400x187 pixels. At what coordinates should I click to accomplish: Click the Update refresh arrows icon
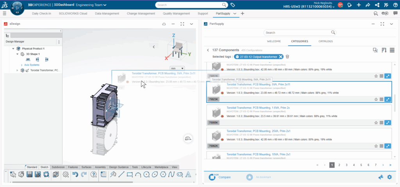pos(46,175)
